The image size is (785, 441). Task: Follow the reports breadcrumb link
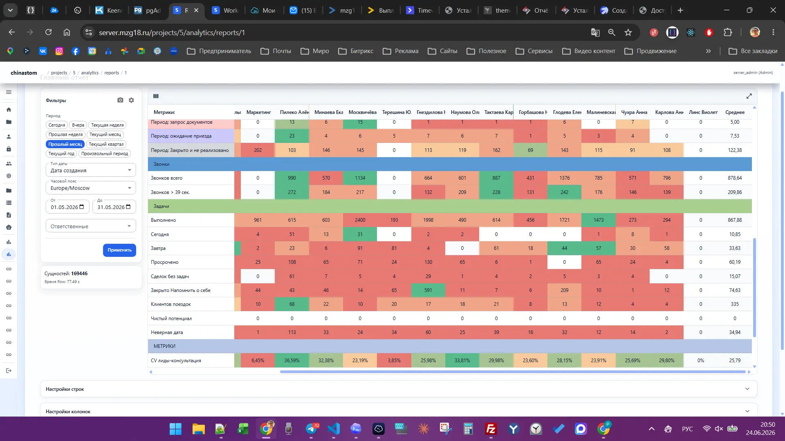pos(112,73)
